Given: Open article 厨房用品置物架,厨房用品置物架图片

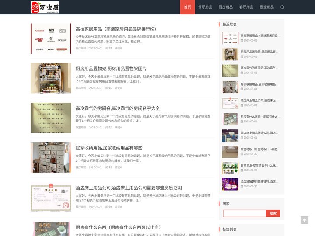Looking at the screenshot, I should tap(111, 69).
